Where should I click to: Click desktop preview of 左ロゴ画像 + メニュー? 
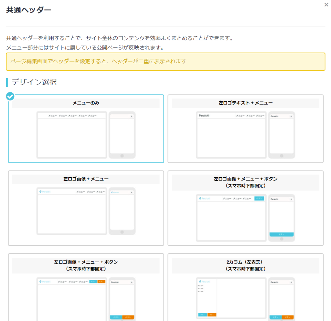(x=72, y=211)
